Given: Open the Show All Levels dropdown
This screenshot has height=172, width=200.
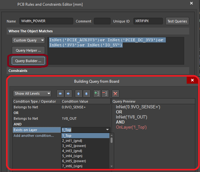Looking at the screenshot, I should [x=32, y=93].
